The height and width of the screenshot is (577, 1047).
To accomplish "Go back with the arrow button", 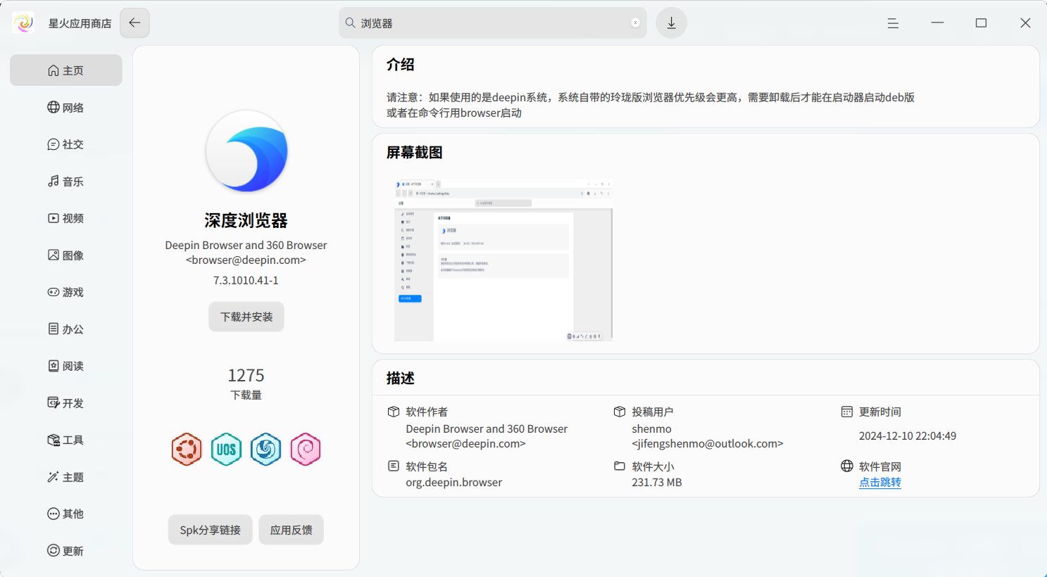I will (x=134, y=23).
